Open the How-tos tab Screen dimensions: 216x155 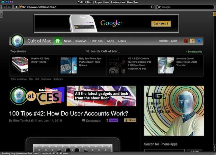97,41
